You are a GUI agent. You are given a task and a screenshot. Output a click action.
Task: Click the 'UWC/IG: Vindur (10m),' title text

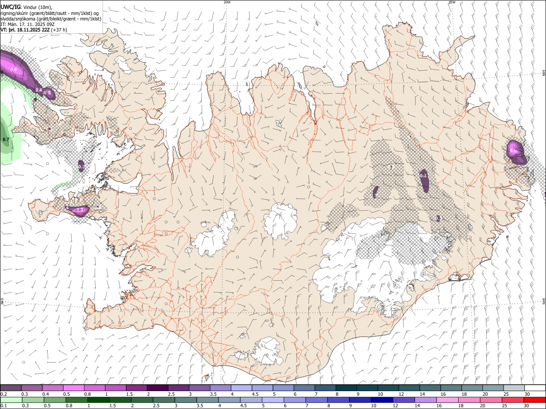(26, 7)
